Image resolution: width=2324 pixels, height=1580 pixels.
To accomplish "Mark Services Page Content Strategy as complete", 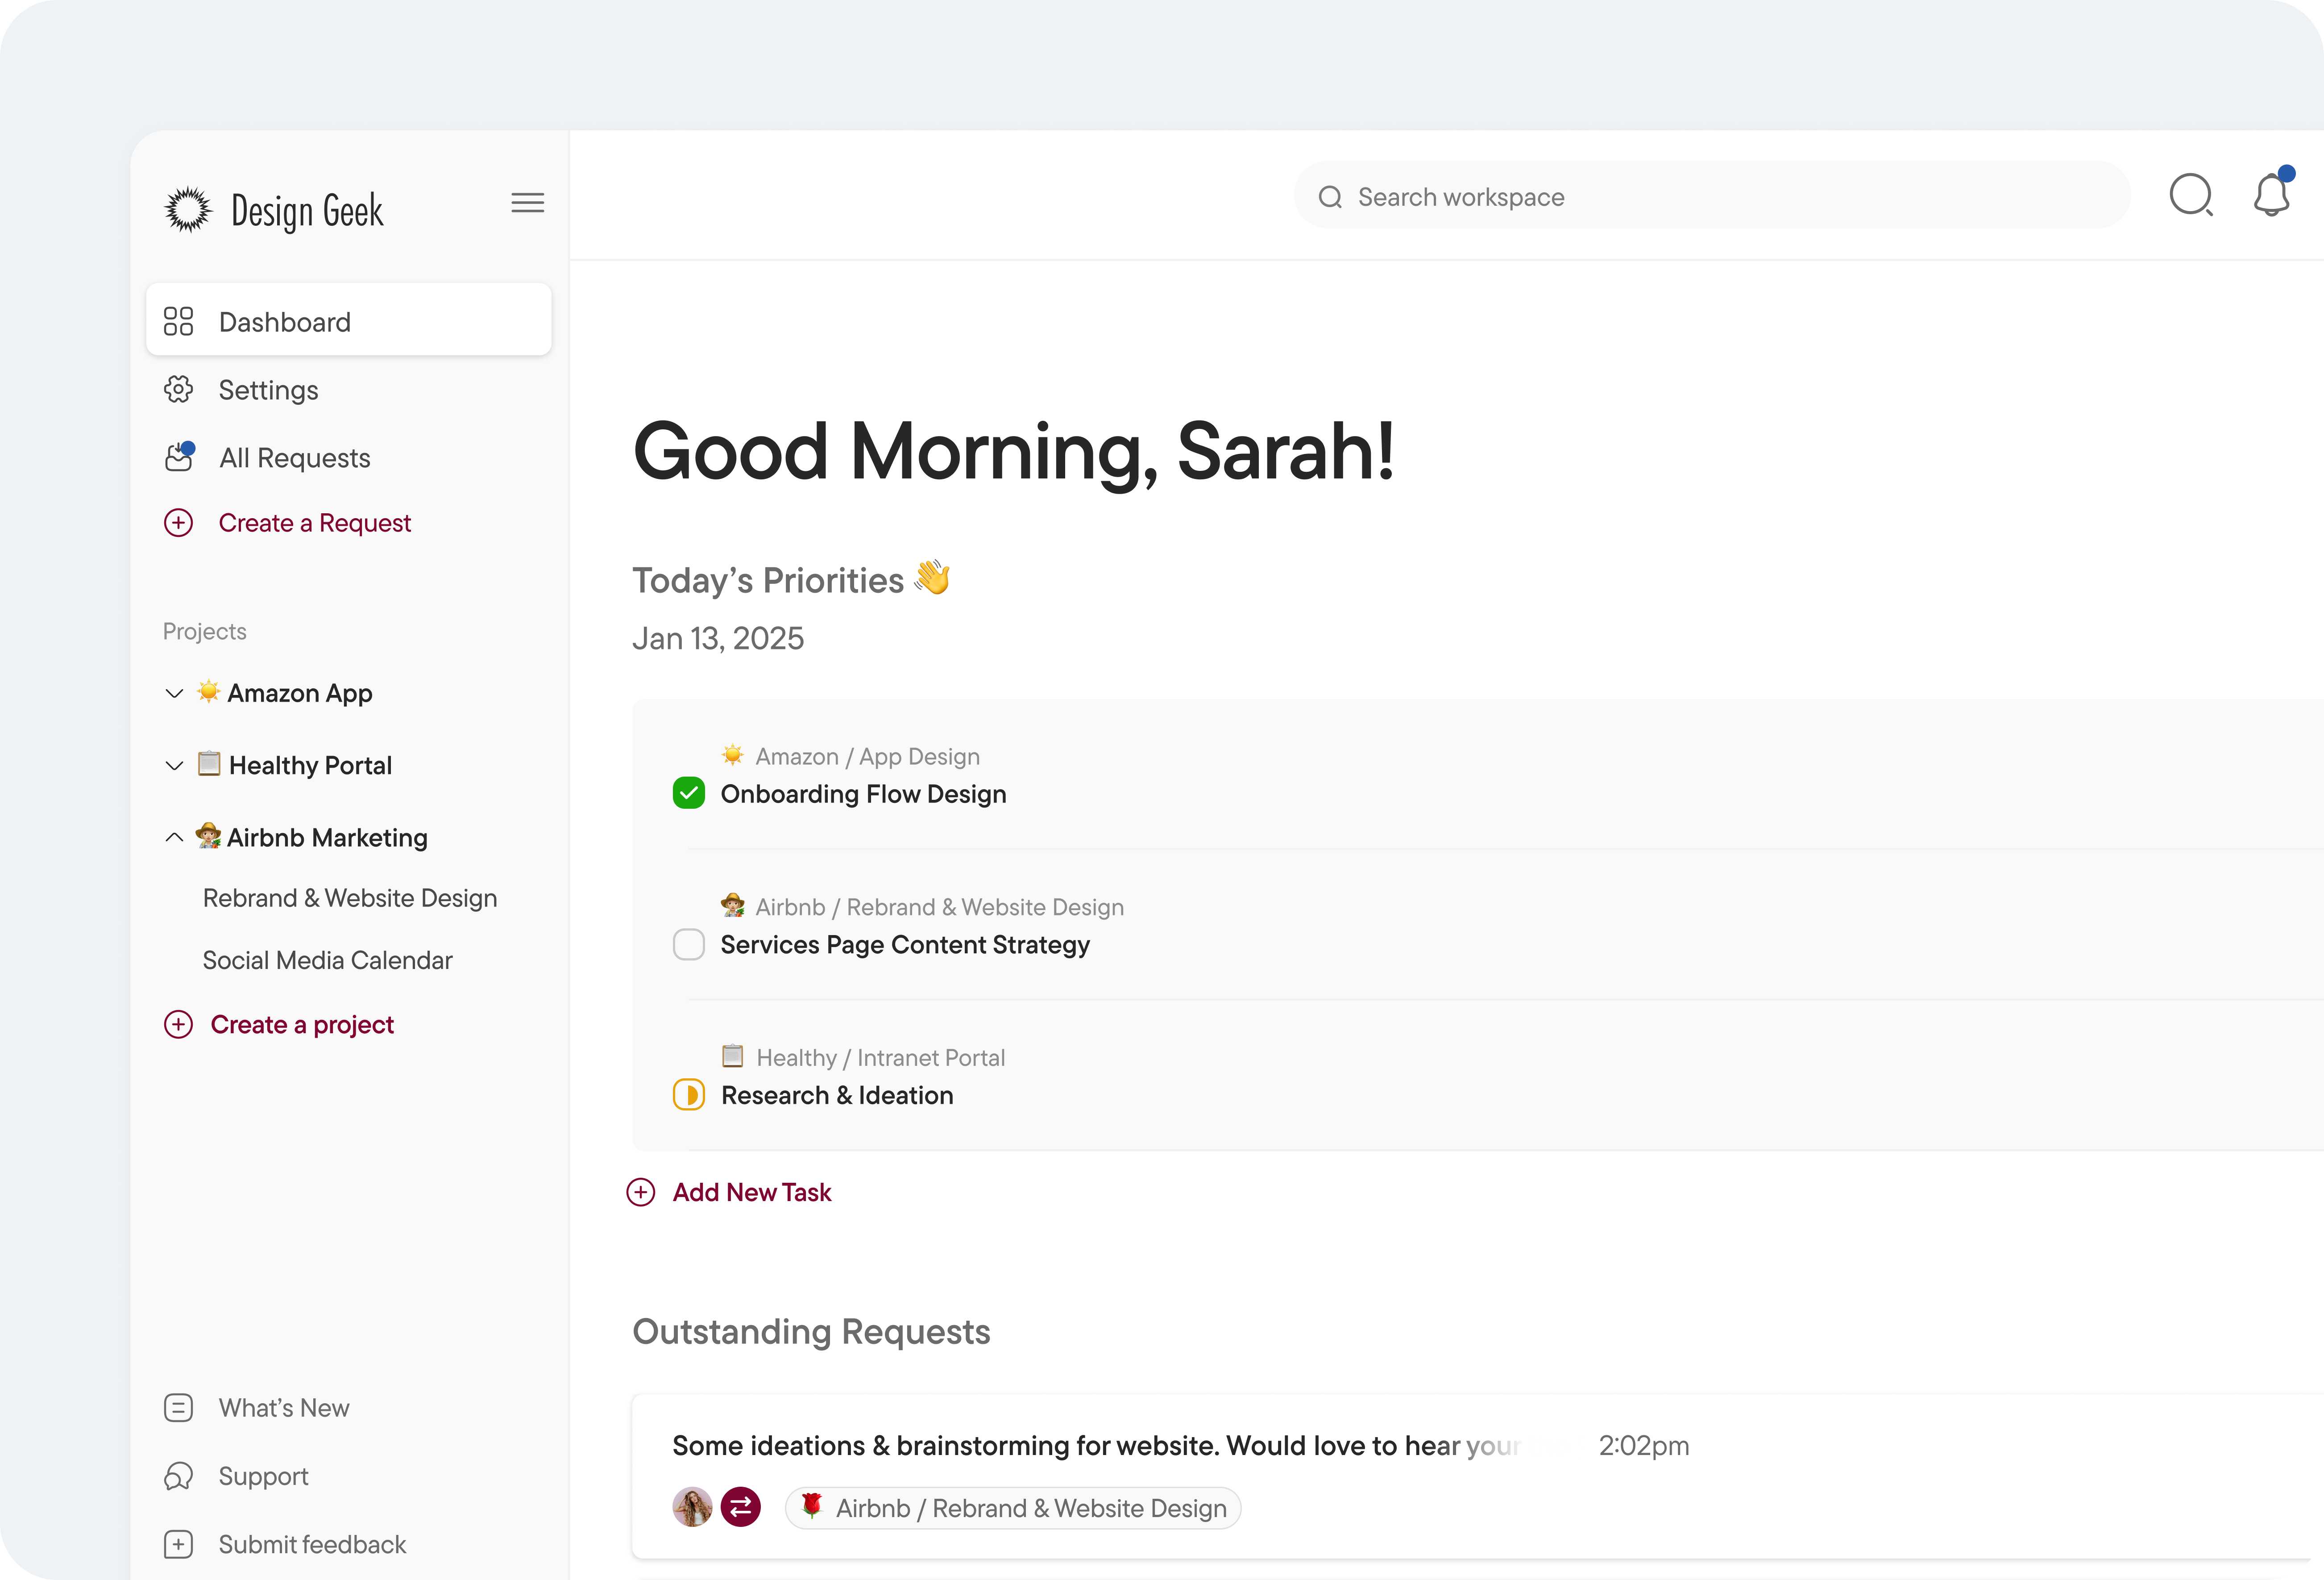I will coord(689,944).
